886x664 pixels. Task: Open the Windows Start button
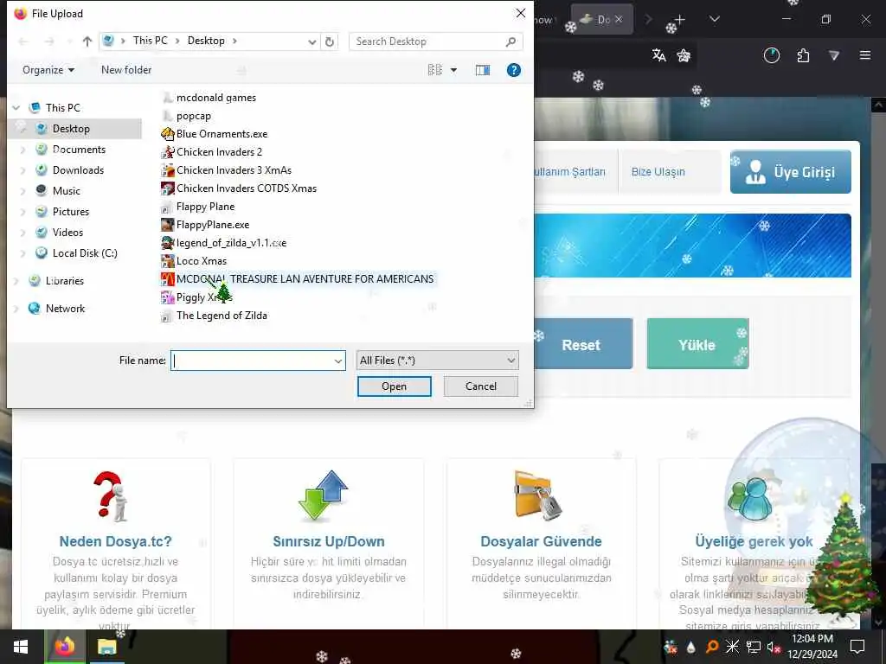(x=21, y=647)
